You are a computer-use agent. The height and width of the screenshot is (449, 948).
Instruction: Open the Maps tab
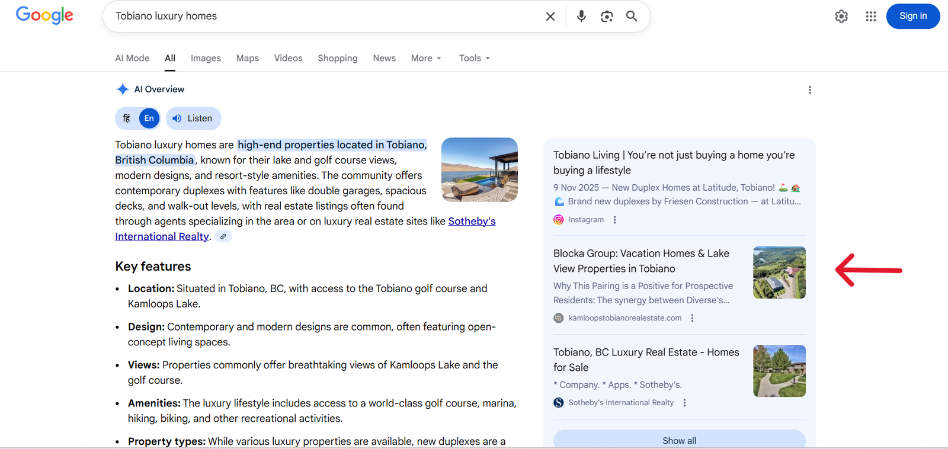[x=248, y=58]
